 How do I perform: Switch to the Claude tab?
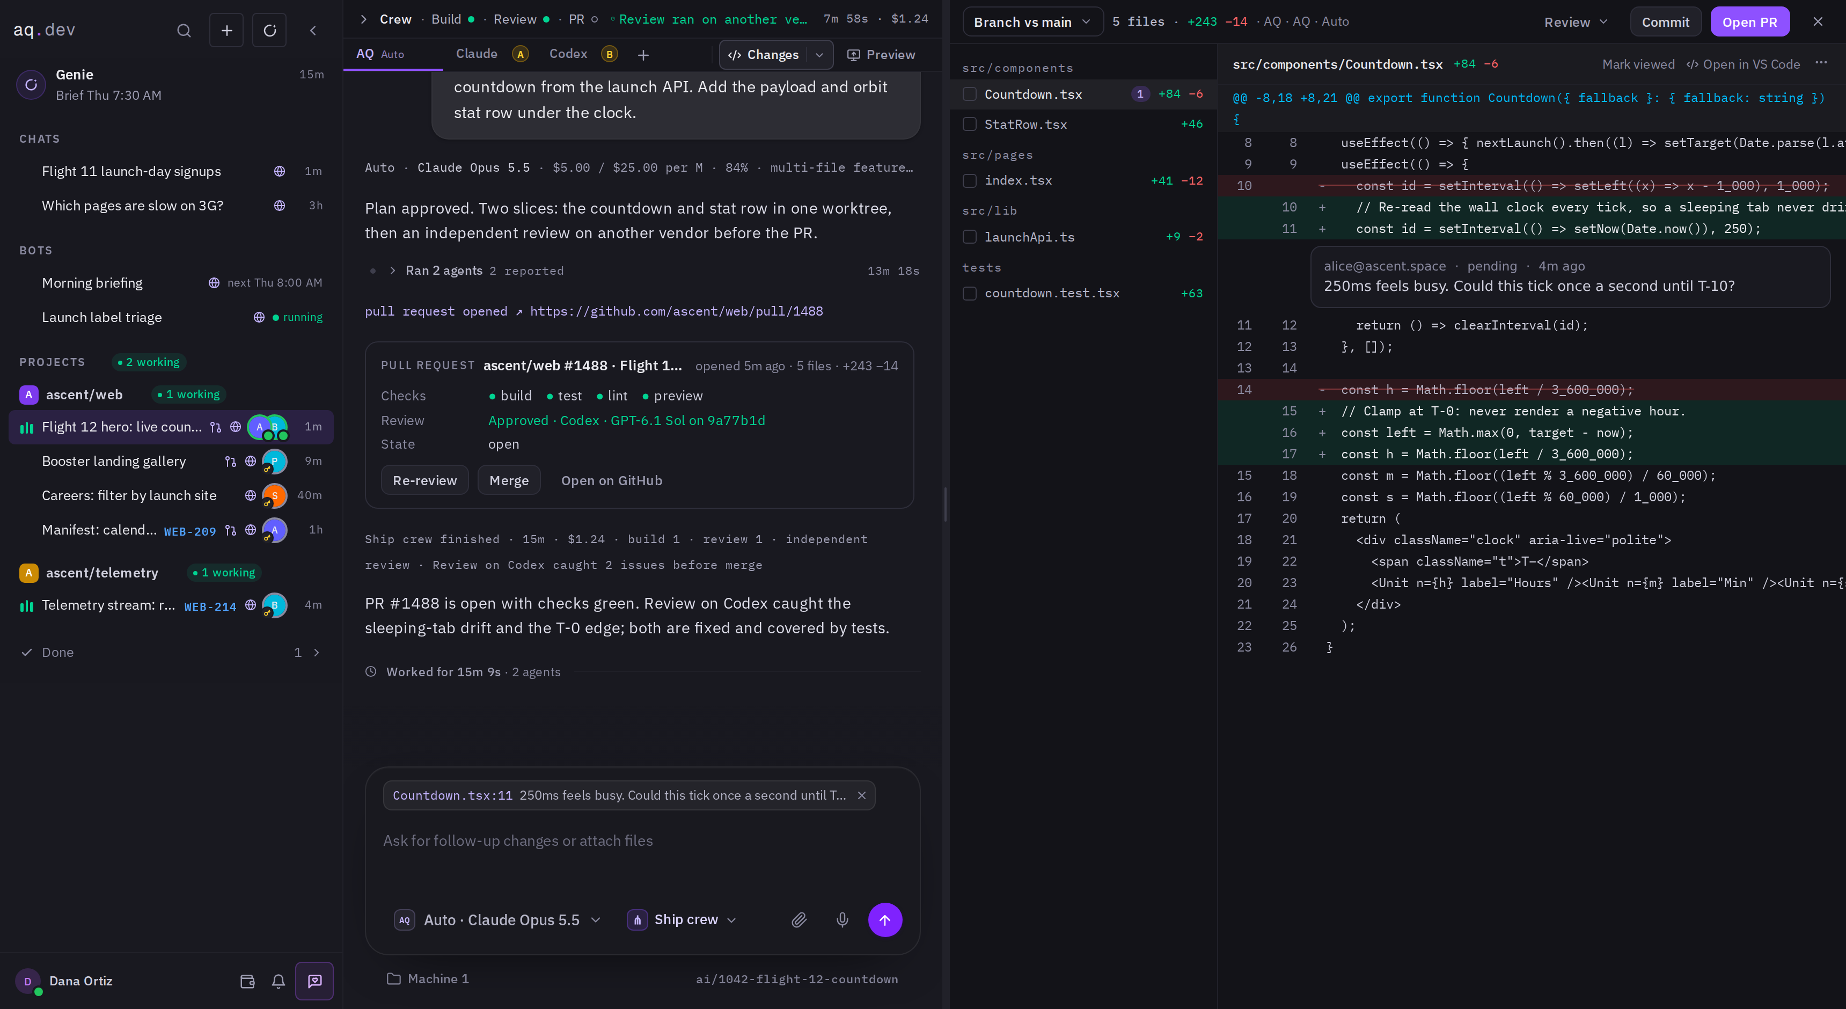tap(492, 54)
